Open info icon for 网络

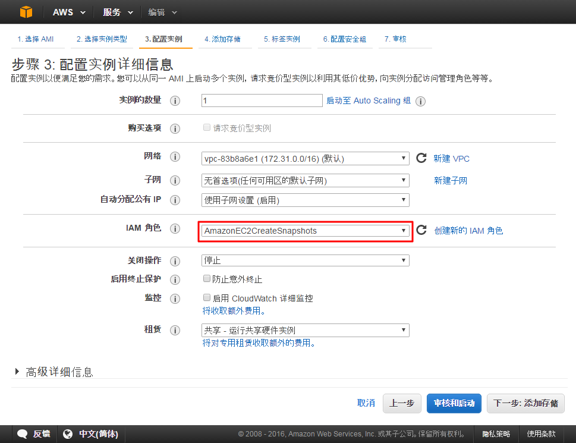click(x=175, y=157)
